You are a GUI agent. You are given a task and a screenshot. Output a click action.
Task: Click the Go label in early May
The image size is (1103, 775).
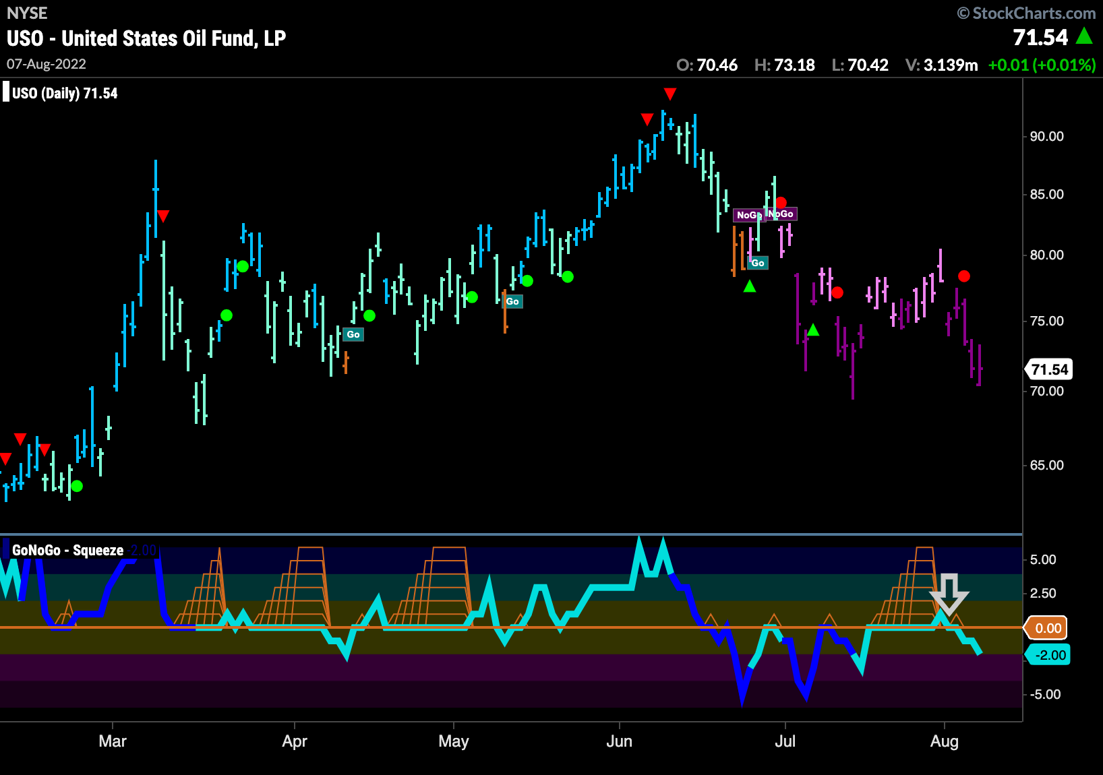pos(512,301)
